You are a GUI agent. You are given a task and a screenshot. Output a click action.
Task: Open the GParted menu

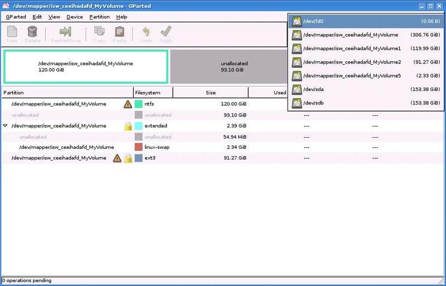coord(16,17)
